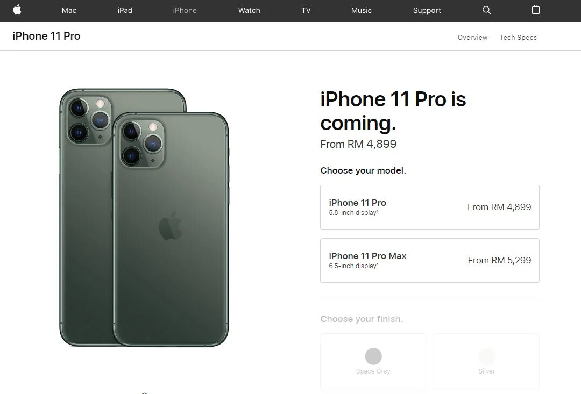
Task: Click the footnote marker beside 6.5-inch display
Action: 378,264
